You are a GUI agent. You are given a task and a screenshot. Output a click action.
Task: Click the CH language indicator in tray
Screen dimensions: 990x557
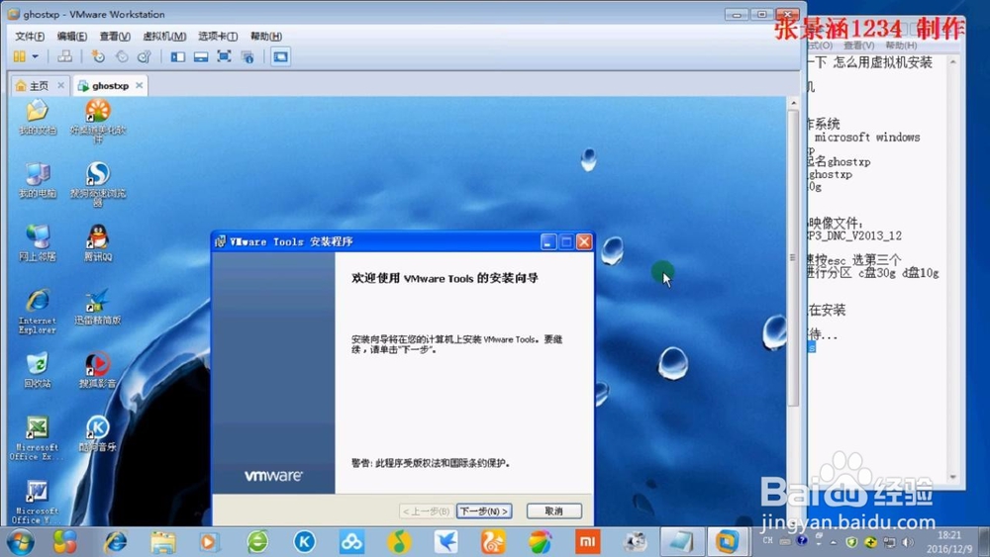tap(768, 540)
